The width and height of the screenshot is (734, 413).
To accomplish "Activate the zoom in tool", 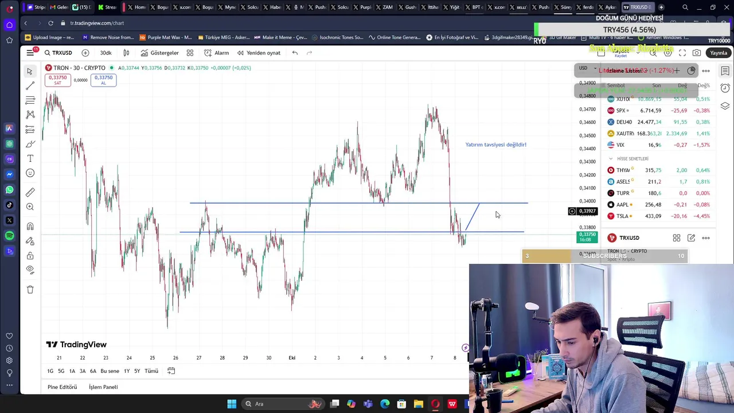I will (x=30, y=206).
